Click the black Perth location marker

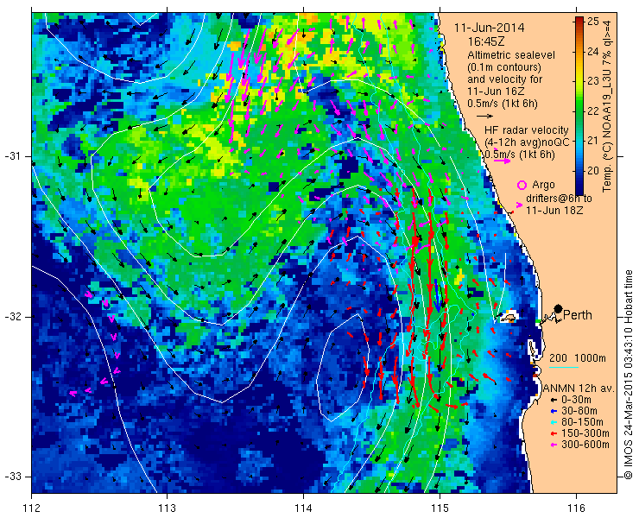click(x=559, y=309)
